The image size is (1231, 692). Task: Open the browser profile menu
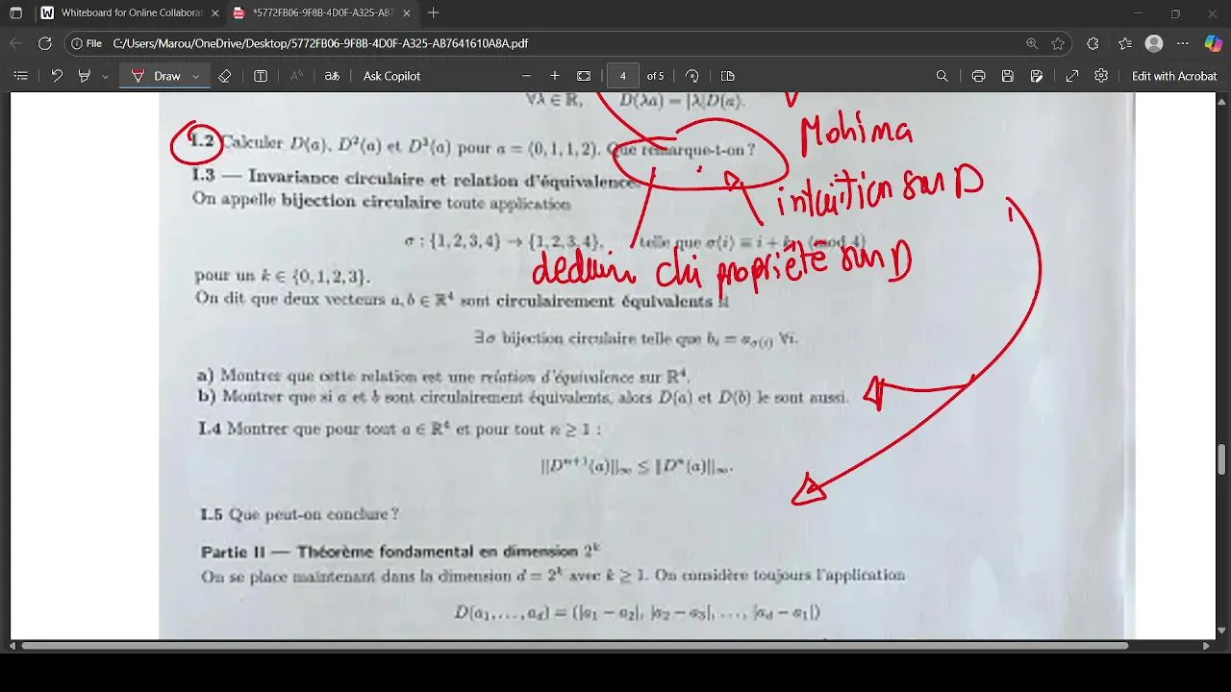pyautogui.click(x=1154, y=43)
